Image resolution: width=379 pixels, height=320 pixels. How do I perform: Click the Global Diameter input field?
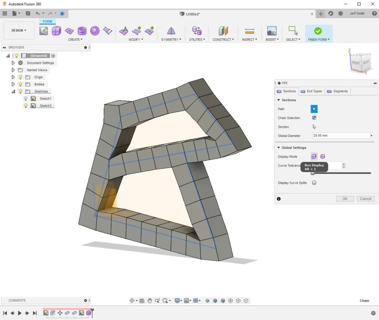pyautogui.click(x=341, y=136)
